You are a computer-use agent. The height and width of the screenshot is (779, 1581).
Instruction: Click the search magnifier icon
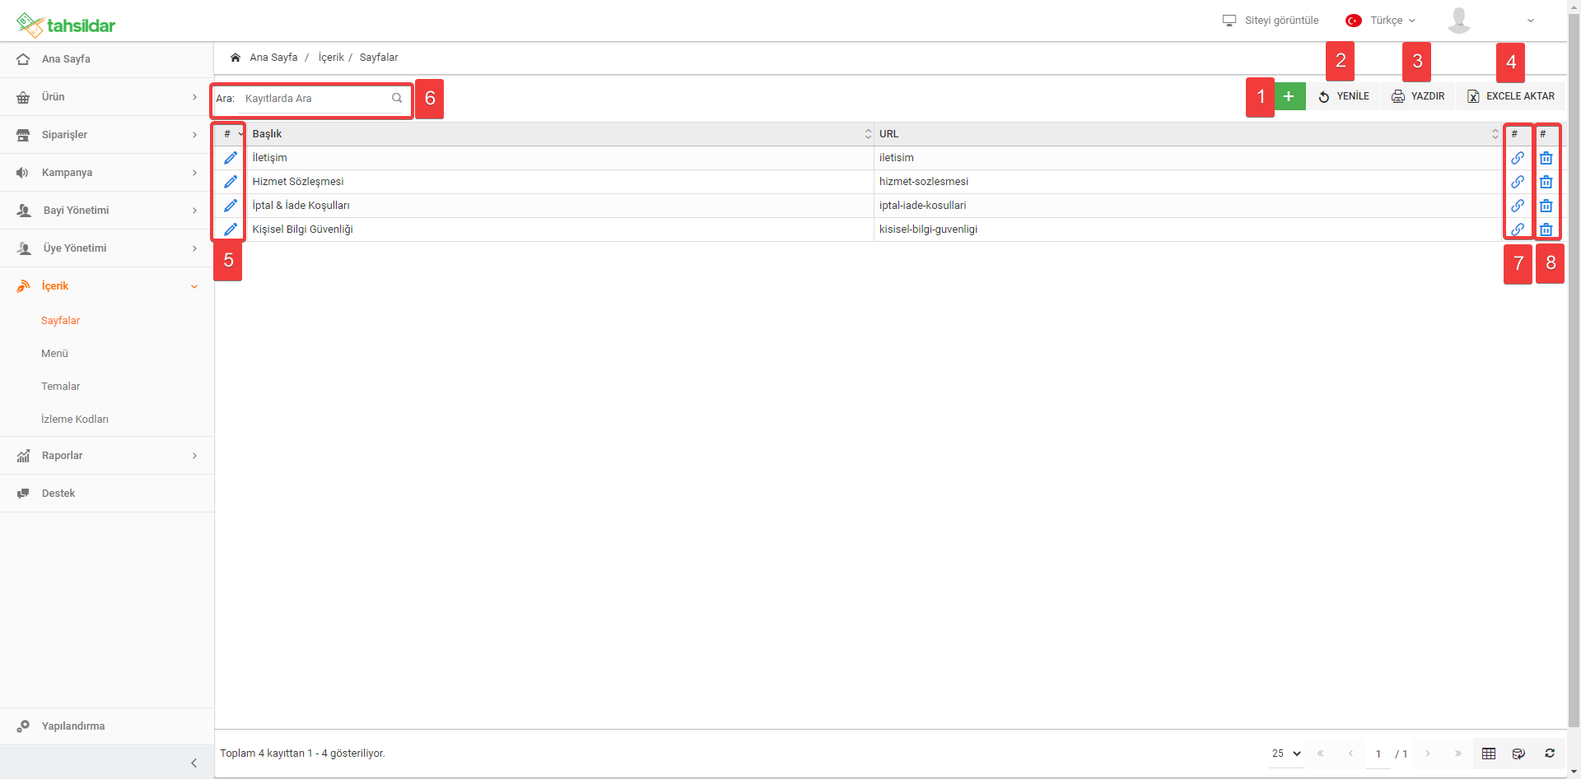click(397, 98)
